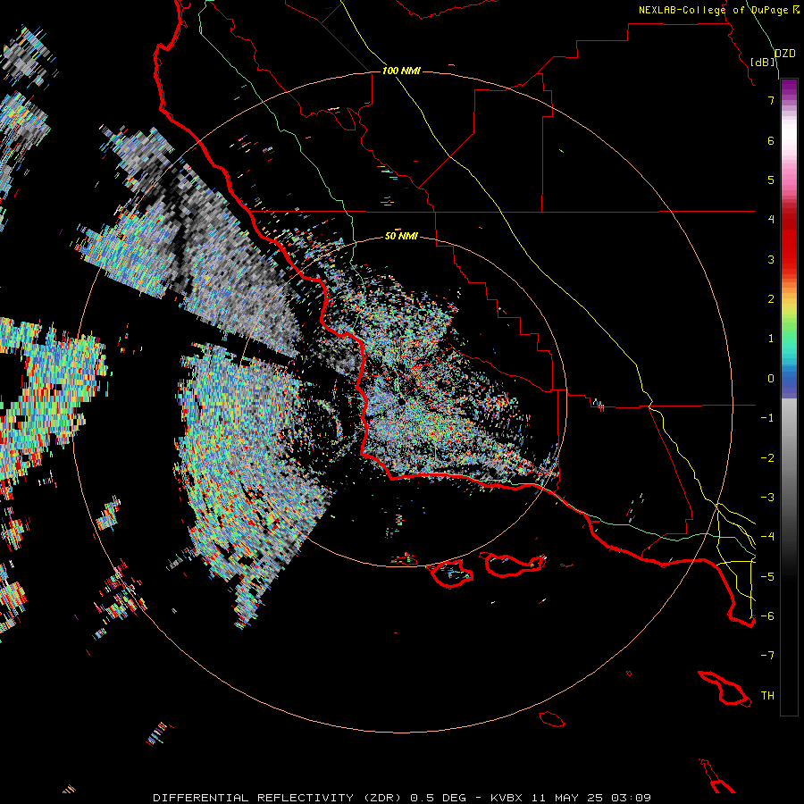The image size is (804, 804).
Task: Click the -6 value on the dB scale
Action: 767,616
